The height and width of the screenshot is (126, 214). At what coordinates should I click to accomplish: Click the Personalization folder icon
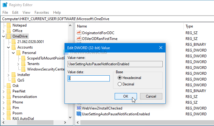pos(9,96)
